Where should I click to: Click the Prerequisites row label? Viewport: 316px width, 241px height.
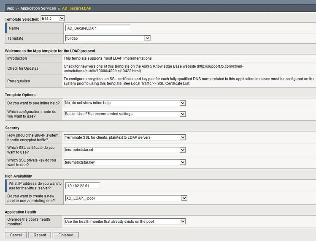coord(19,81)
